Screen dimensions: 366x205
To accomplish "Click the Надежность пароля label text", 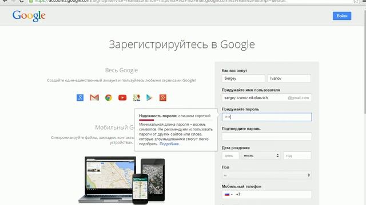I will [158, 116].
